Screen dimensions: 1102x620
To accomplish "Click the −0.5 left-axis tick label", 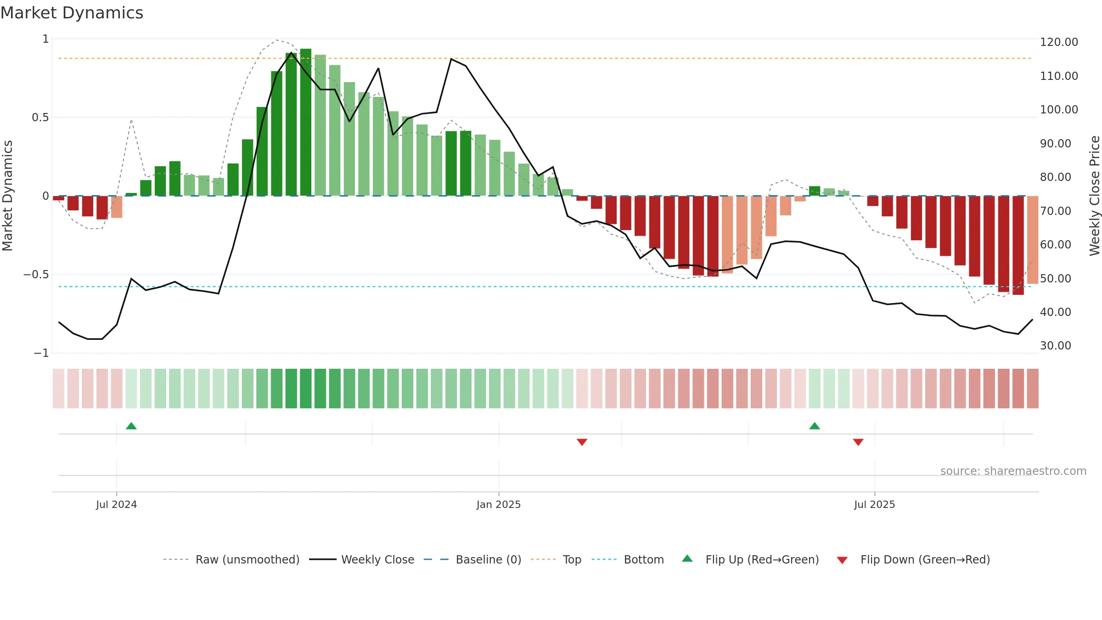I will [x=36, y=275].
